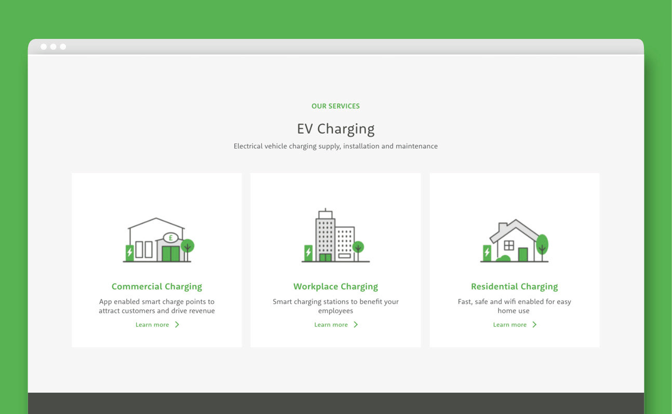
Task: Click the Workplace Charging office buildings icon
Action: click(335, 236)
